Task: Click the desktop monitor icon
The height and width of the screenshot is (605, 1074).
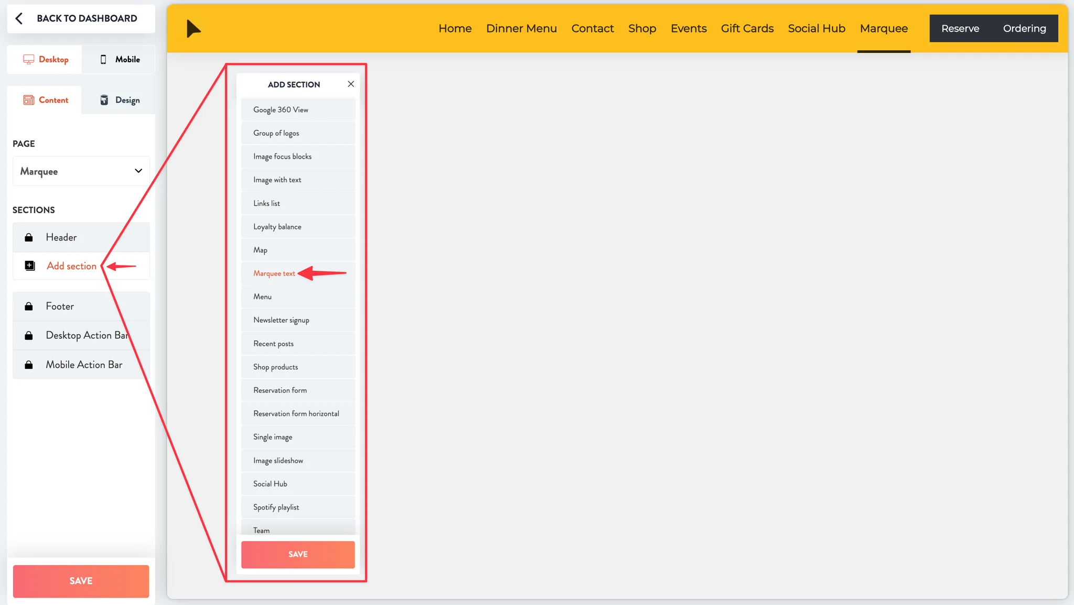Action: (x=28, y=60)
